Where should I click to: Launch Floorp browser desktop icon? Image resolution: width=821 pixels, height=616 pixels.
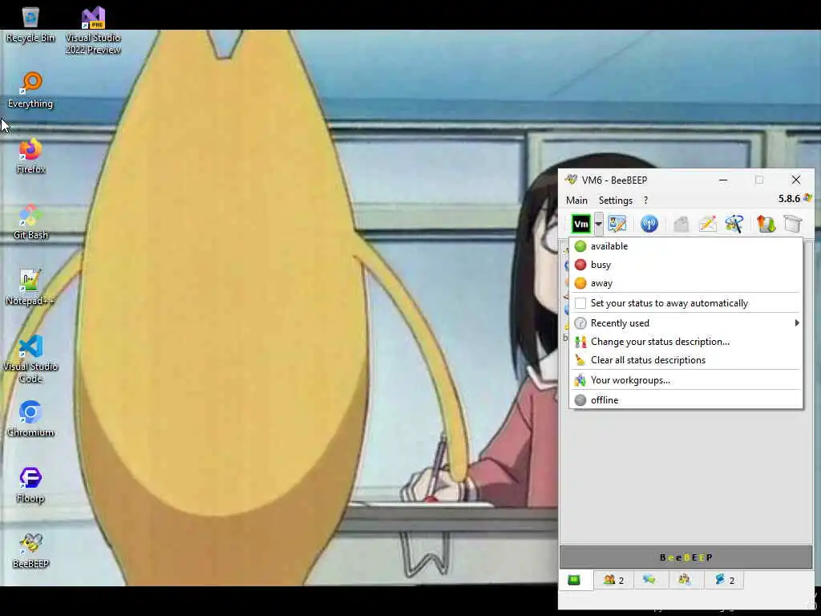[30, 485]
